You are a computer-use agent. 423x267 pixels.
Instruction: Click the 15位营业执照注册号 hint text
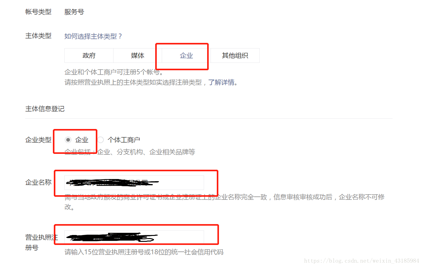point(144,252)
